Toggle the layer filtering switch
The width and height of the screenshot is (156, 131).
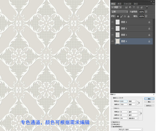click(147, 7)
